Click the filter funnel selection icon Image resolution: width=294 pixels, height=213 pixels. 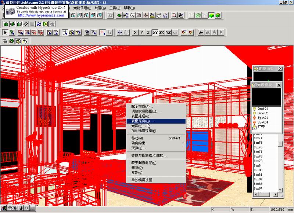click(x=94, y=33)
